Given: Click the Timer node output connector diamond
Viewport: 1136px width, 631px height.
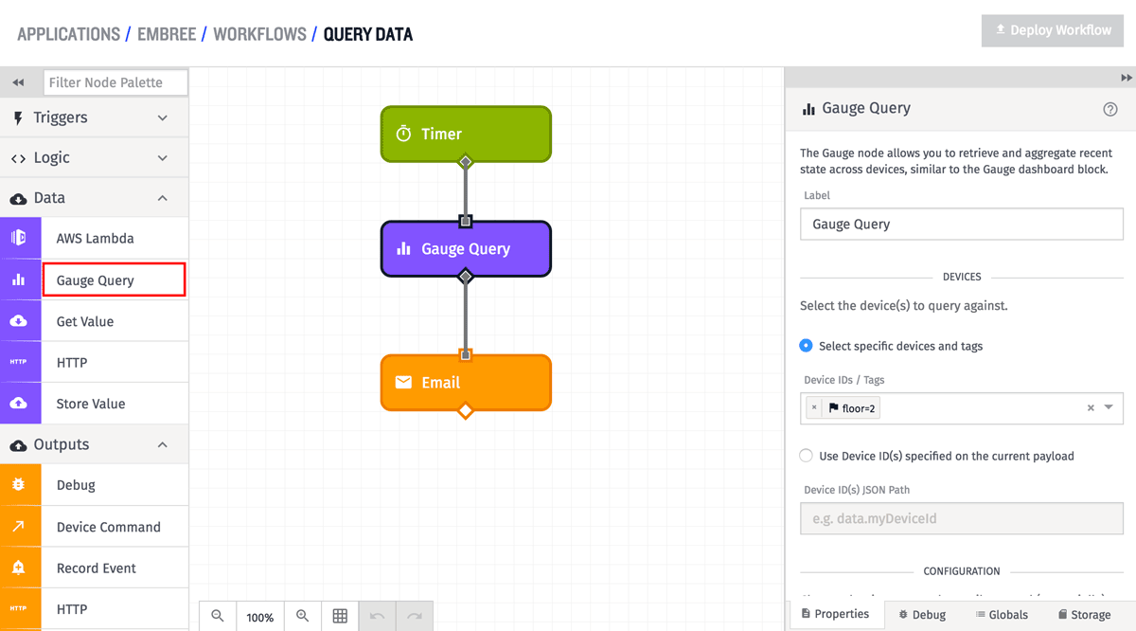Looking at the screenshot, I should [465, 162].
